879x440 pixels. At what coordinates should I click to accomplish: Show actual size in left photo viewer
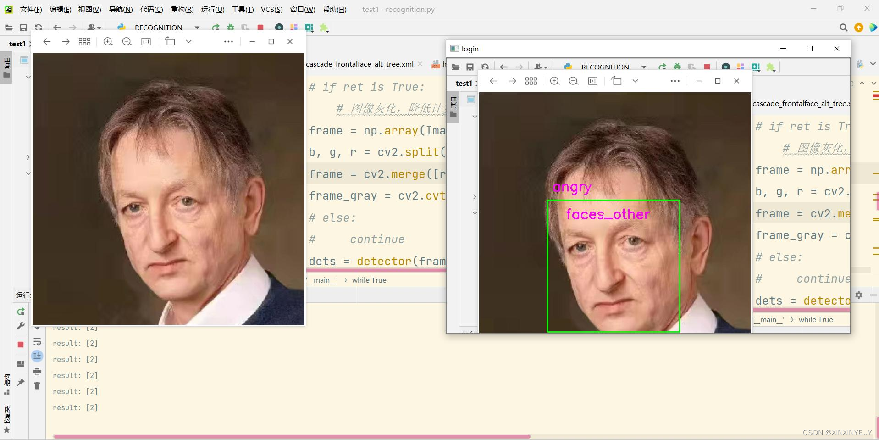(x=146, y=42)
